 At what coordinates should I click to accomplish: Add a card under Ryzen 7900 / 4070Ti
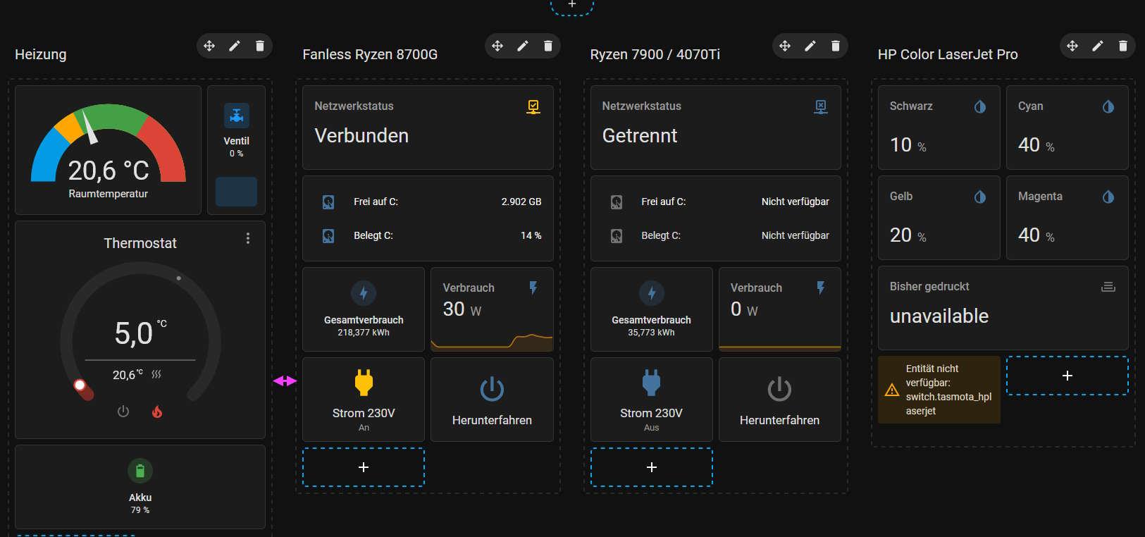point(651,467)
